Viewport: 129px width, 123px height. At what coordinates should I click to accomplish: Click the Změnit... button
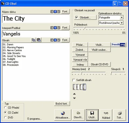coord(80,50)
